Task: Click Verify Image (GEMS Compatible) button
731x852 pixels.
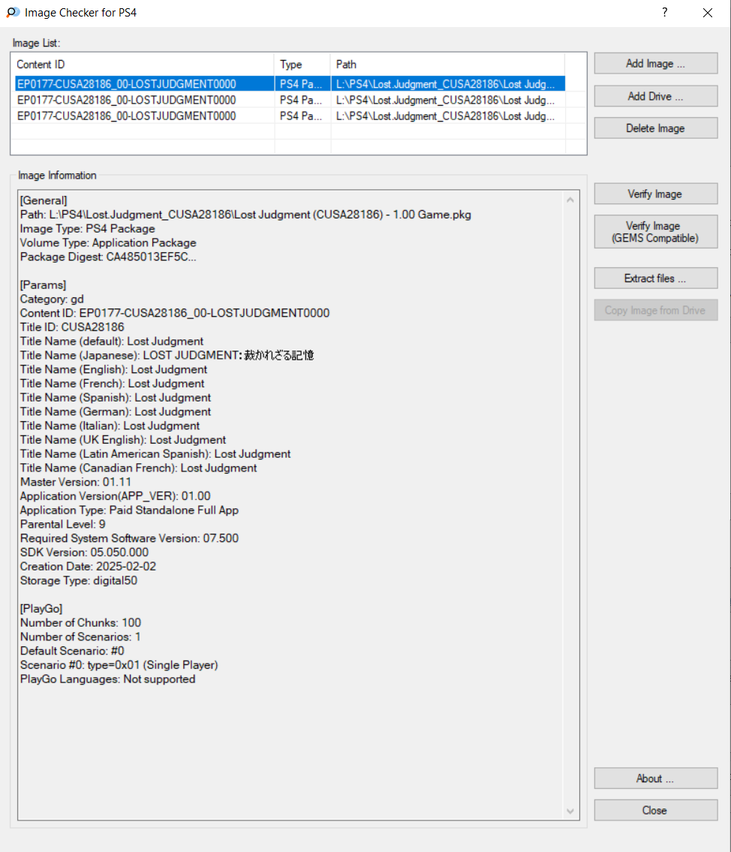Action: click(655, 232)
